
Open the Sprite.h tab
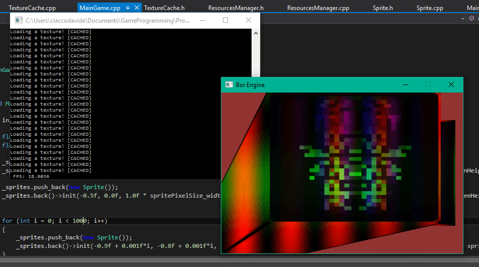[x=383, y=8]
